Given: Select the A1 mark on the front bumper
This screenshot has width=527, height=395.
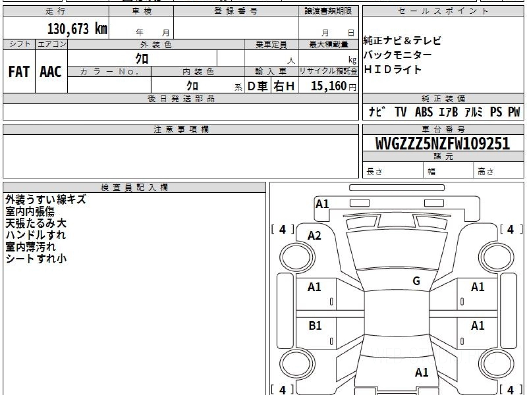Looking at the screenshot, I should pyautogui.click(x=322, y=204).
